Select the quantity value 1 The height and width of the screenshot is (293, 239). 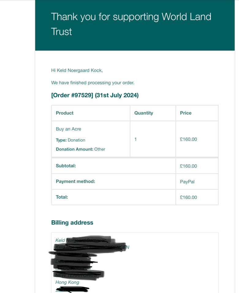coord(135,139)
